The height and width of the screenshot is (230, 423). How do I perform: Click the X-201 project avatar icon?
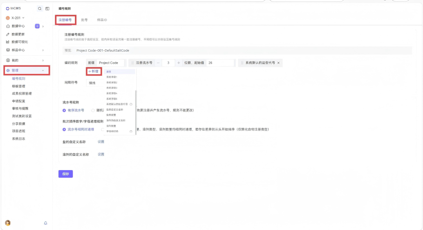(7, 18)
